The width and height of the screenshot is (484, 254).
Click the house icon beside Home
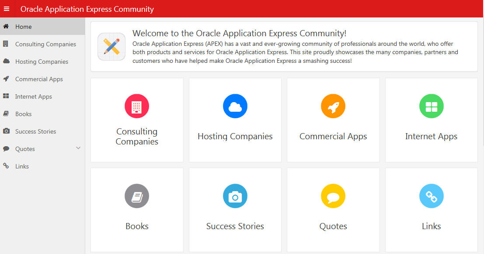coord(6,26)
